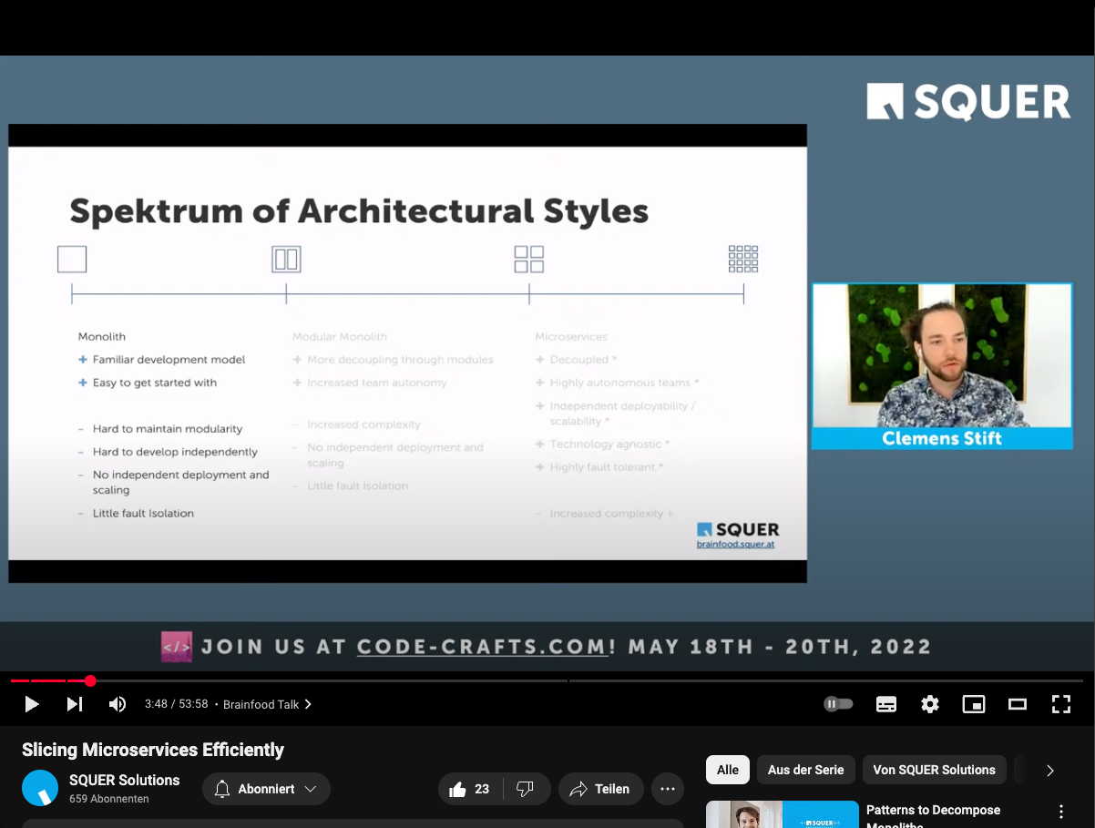Screen dimensions: 1095x828
Task: Enable subtitles with the Untertitel icon
Action: point(885,703)
